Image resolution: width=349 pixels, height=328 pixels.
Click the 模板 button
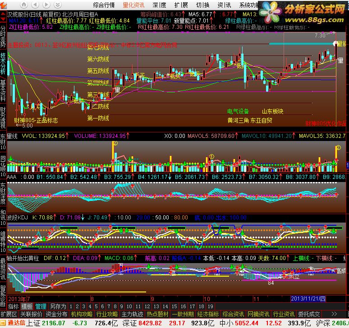(x=27, y=306)
